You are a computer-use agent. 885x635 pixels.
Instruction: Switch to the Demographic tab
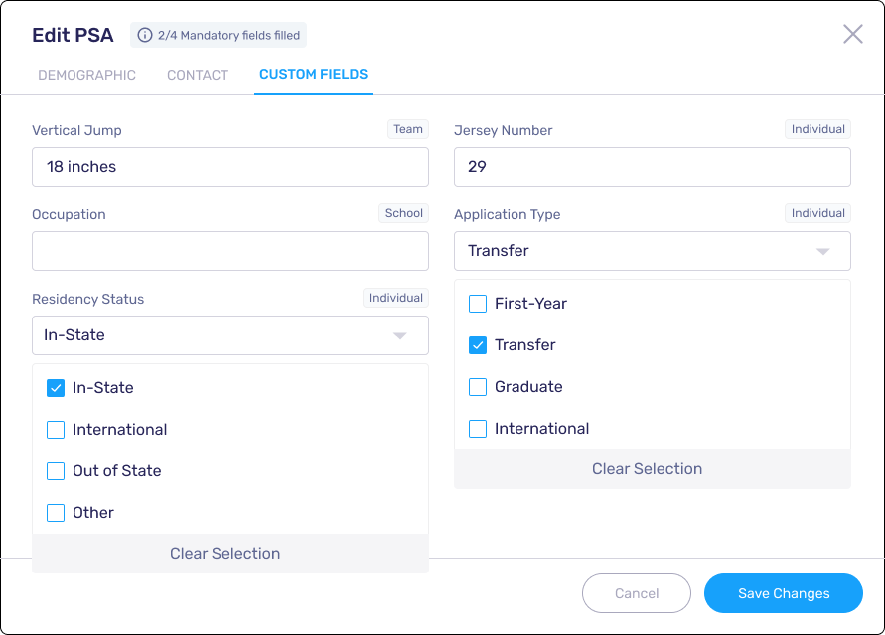pos(86,75)
